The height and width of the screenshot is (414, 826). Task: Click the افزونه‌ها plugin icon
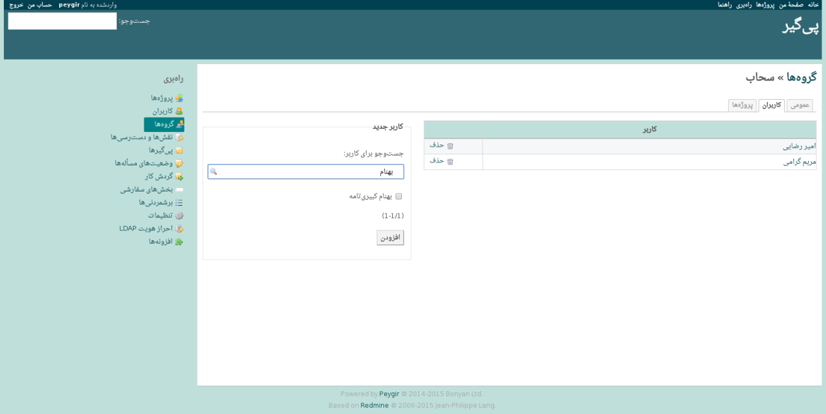pyautogui.click(x=179, y=242)
